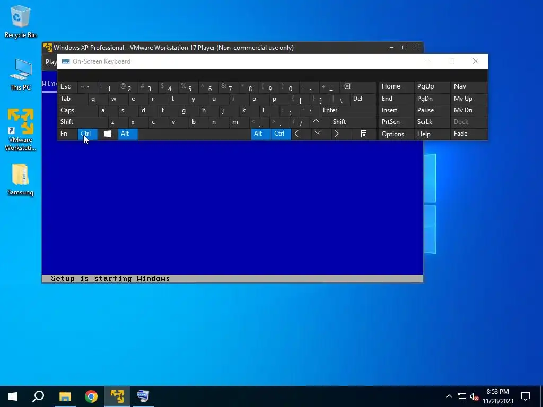Toggle the Caps lock key
The image size is (543, 407).
tap(77, 110)
